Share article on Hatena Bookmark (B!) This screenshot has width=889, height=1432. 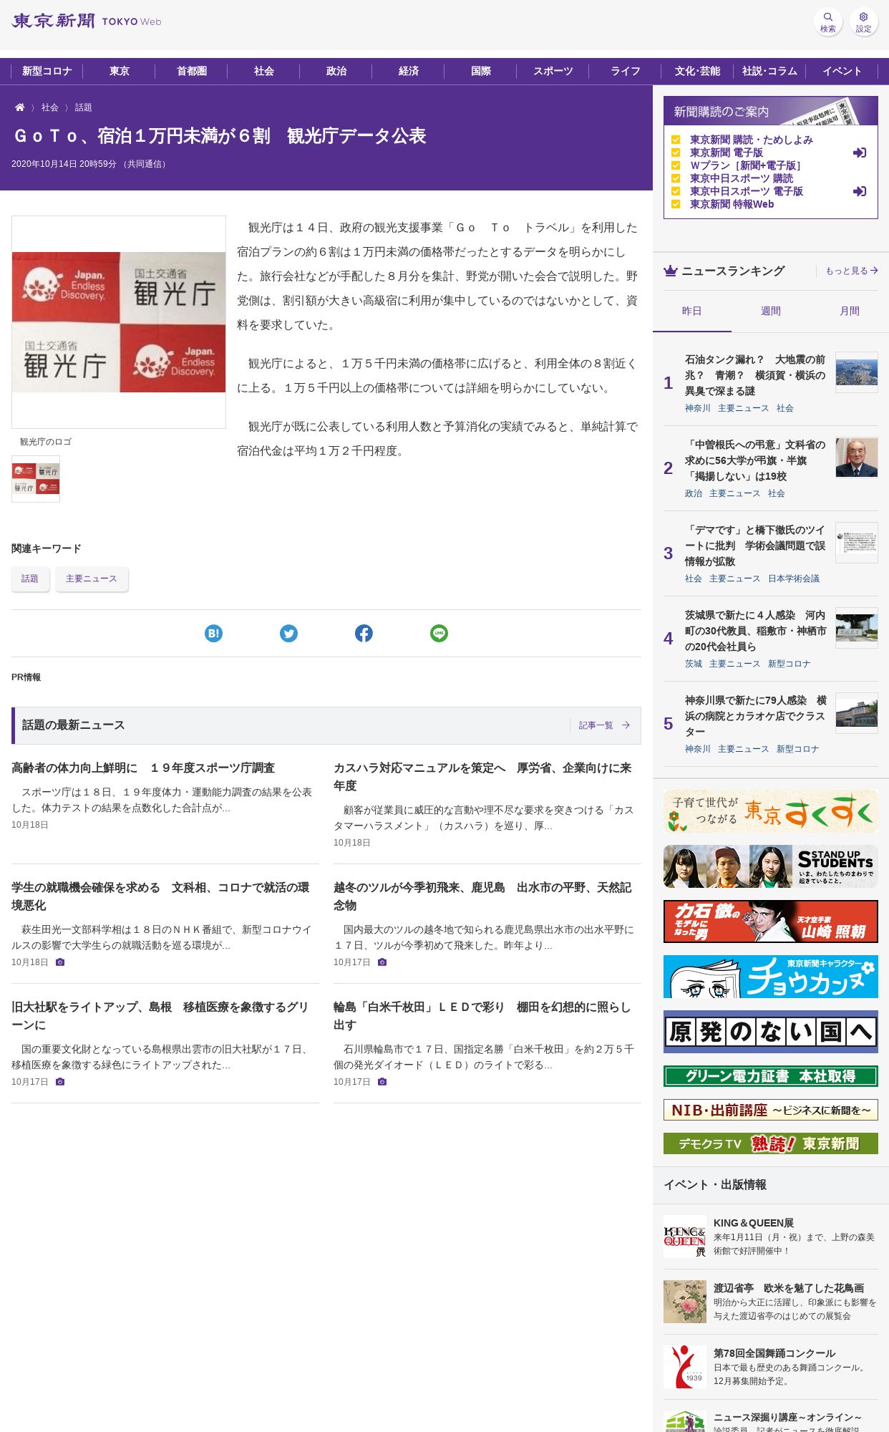tap(213, 633)
